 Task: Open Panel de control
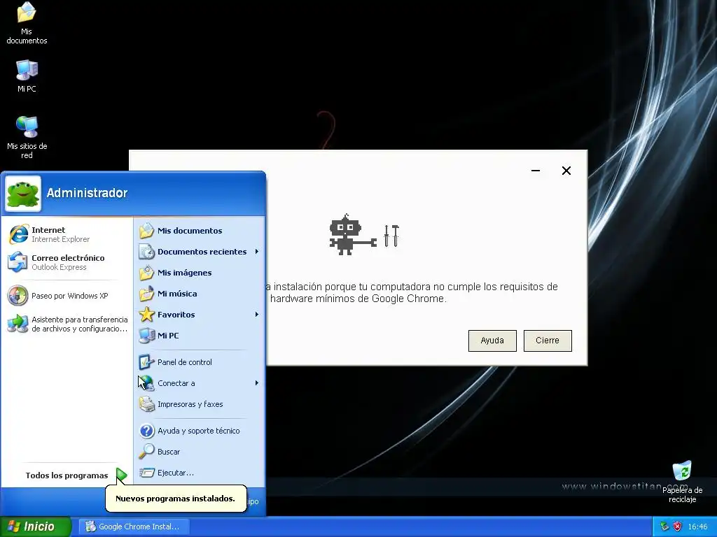pyautogui.click(x=200, y=362)
